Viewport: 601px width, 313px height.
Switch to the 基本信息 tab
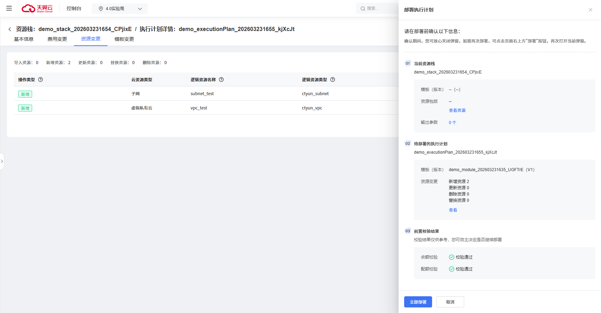tap(24, 39)
